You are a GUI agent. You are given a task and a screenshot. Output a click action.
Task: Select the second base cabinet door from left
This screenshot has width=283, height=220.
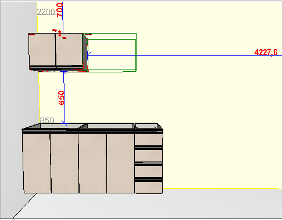[65, 163]
